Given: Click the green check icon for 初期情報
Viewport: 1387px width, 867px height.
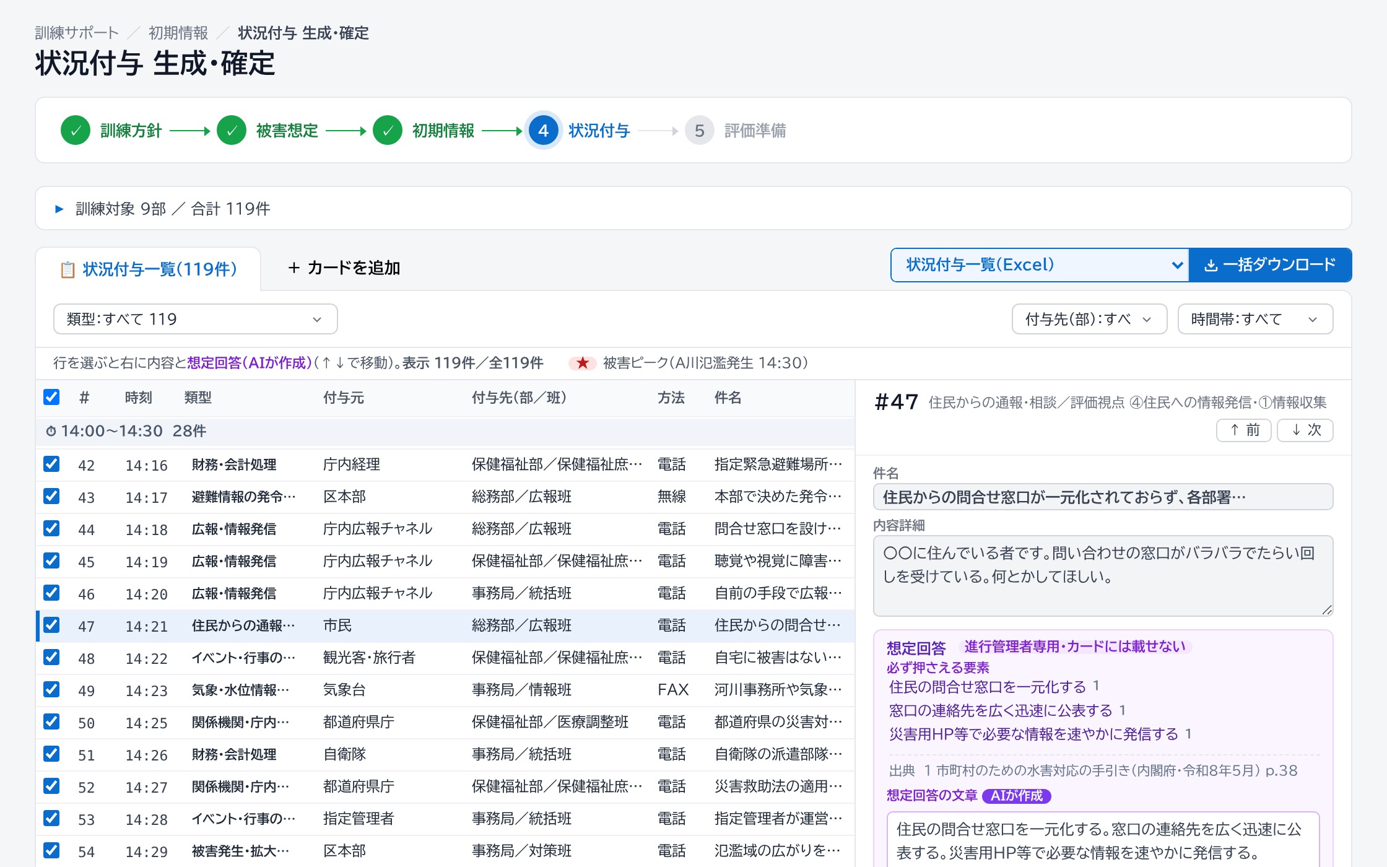Looking at the screenshot, I should pyautogui.click(x=388, y=131).
